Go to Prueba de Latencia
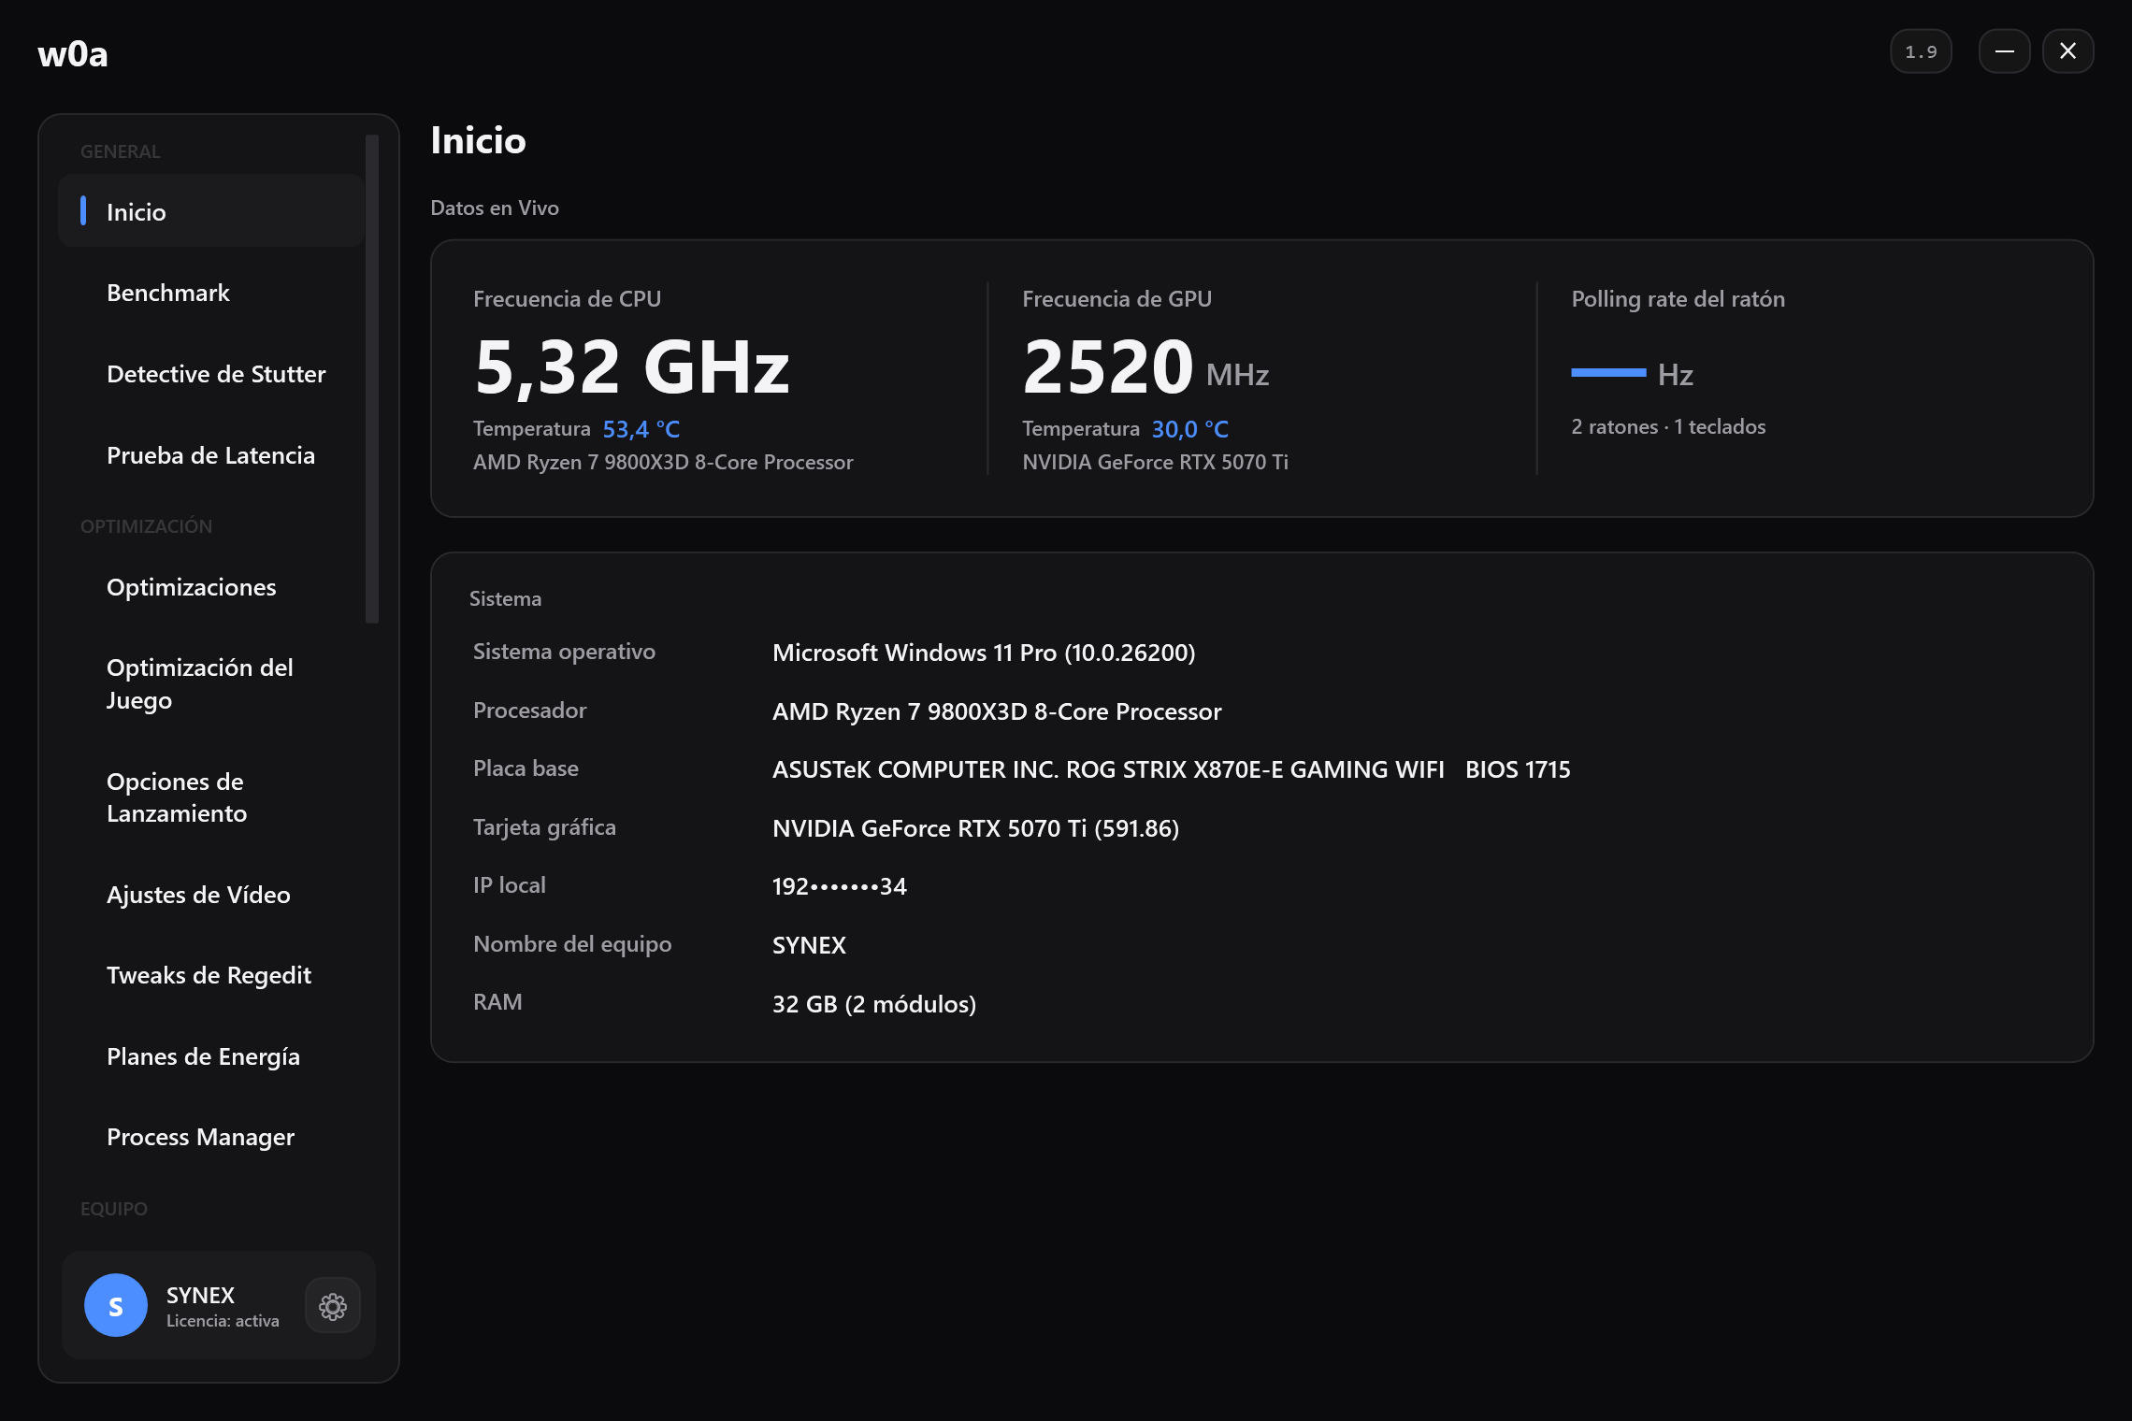Screen dimensions: 2132x1421 211,455
